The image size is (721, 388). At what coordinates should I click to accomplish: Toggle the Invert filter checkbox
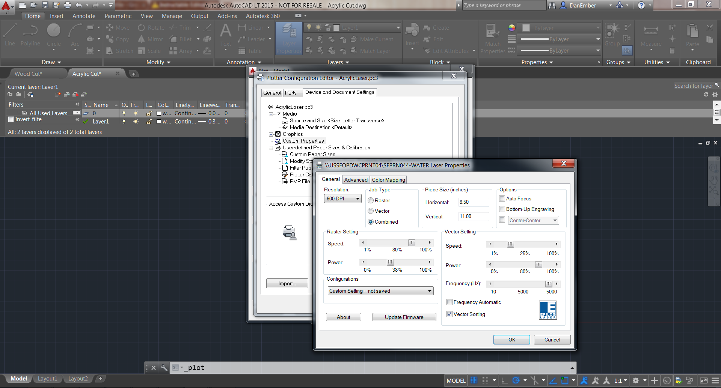coord(11,119)
